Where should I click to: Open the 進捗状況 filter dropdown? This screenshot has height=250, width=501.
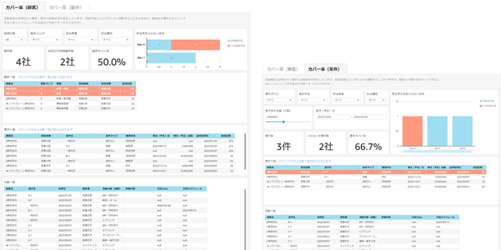click(313, 100)
